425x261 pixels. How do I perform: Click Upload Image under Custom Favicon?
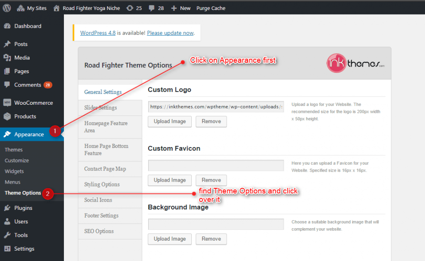tap(170, 180)
